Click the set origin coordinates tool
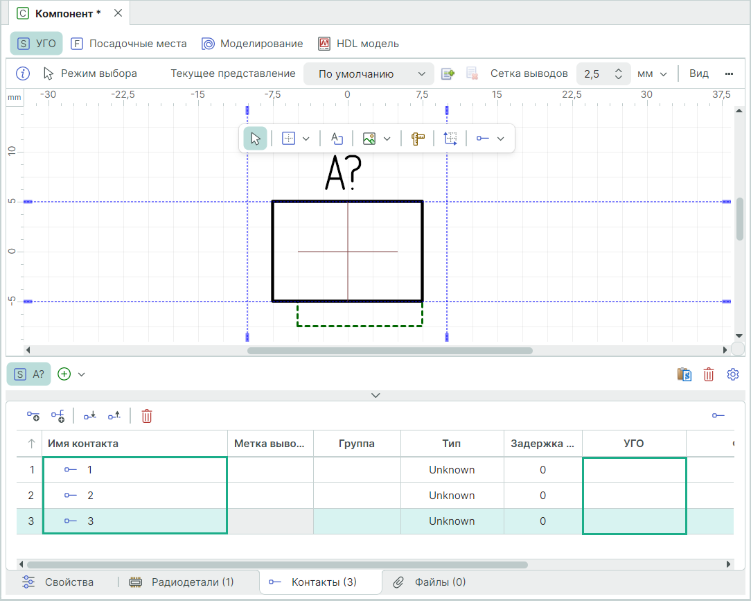Image resolution: width=751 pixels, height=601 pixels. [450, 139]
